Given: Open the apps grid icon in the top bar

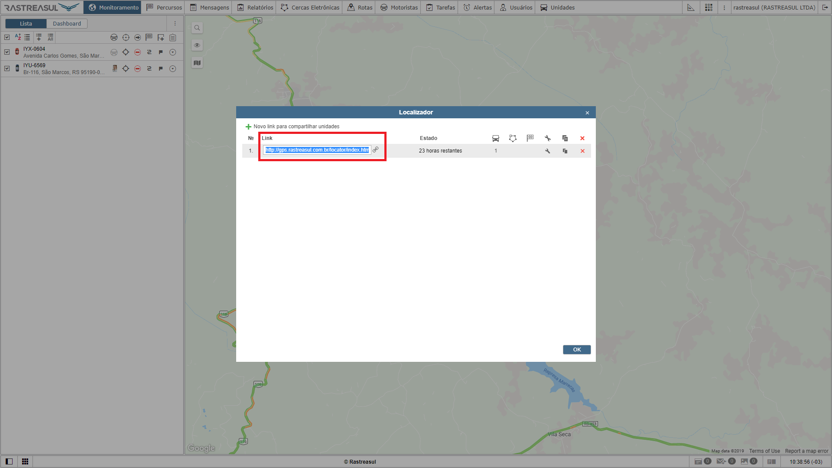Looking at the screenshot, I should pyautogui.click(x=708, y=7).
